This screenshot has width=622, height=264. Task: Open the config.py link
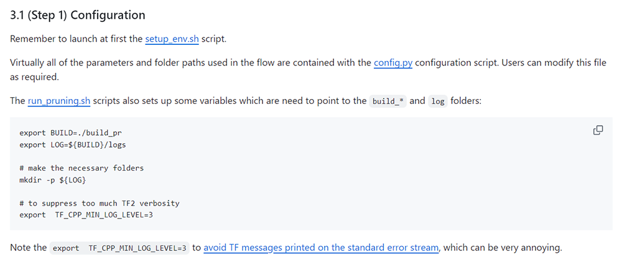click(393, 63)
